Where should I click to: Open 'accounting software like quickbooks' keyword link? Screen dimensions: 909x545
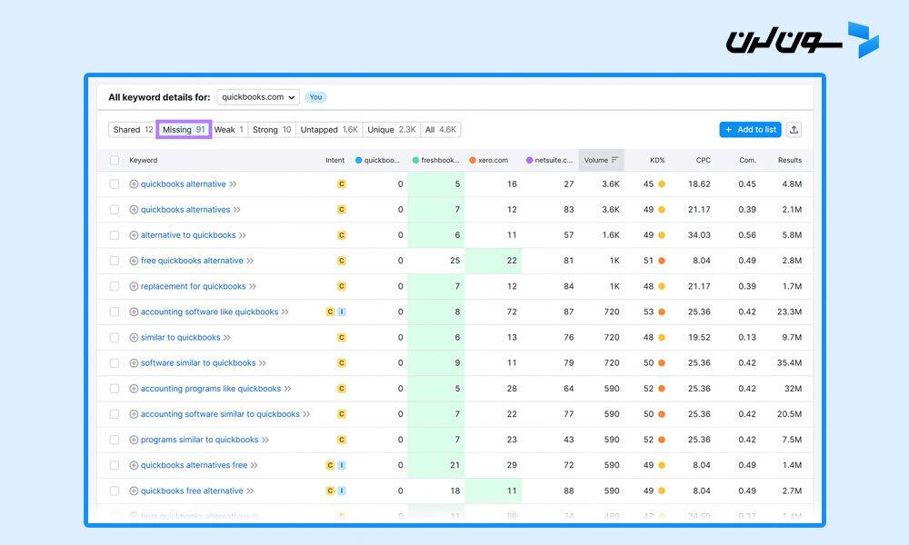pyautogui.click(x=209, y=312)
